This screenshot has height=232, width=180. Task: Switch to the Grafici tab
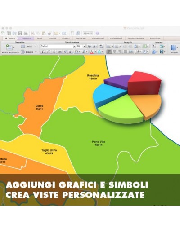(66, 39)
